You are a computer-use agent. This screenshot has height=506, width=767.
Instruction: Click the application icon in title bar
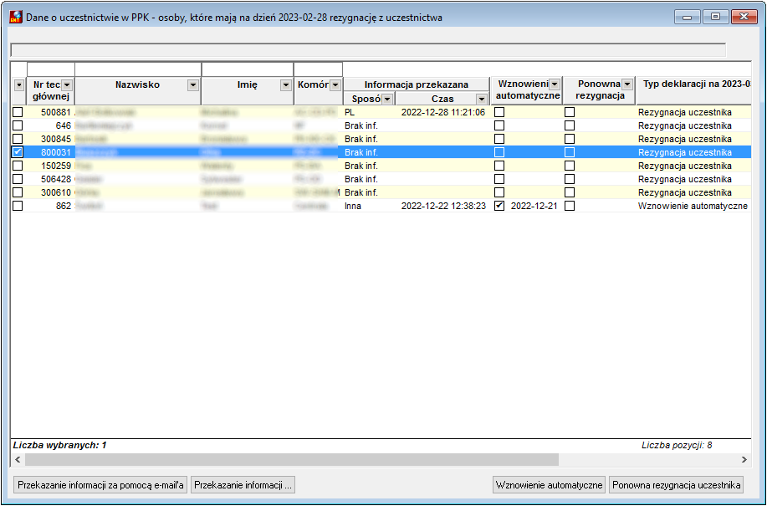click(x=16, y=17)
